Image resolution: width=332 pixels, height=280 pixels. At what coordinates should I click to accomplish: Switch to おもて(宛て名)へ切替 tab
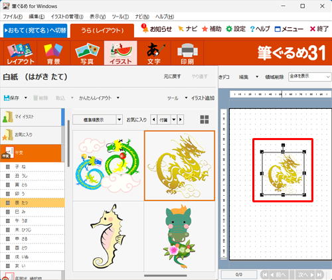pos(35,31)
